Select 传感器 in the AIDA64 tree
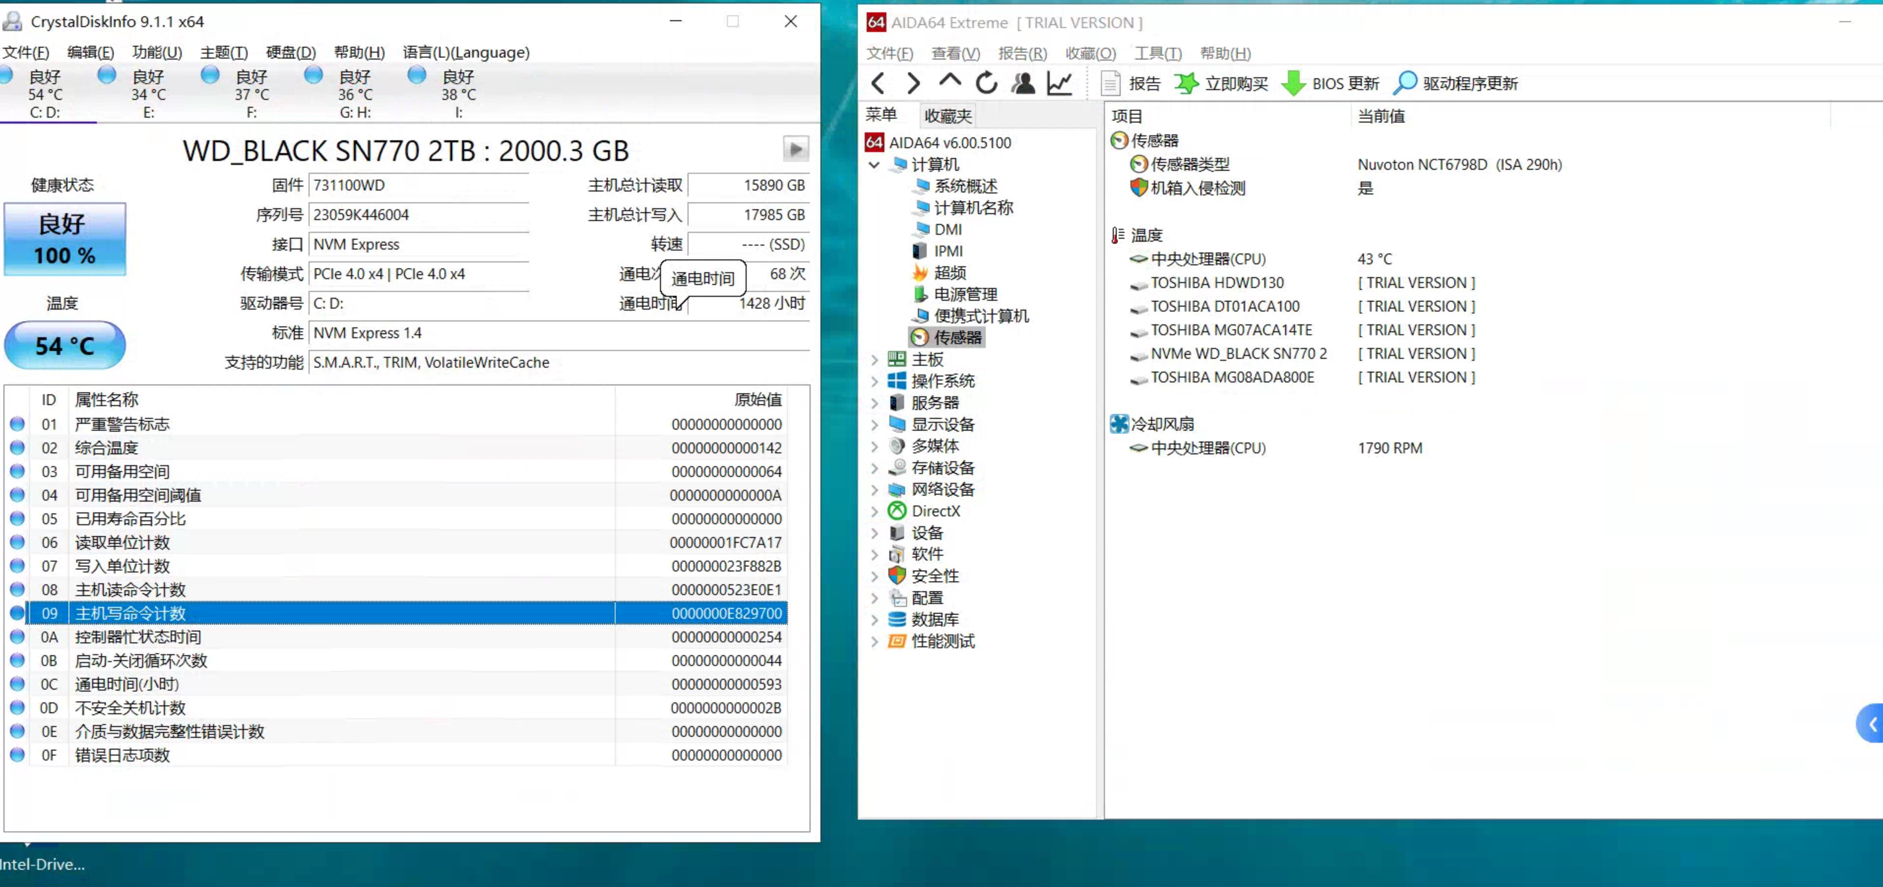1883x887 pixels. coord(947,337)
